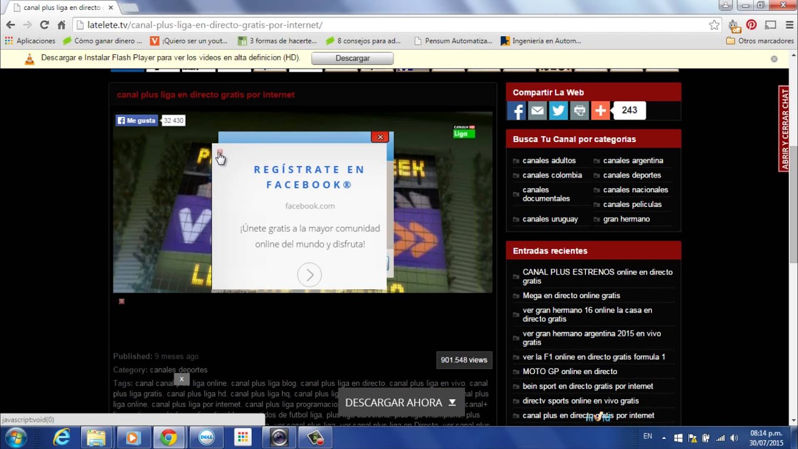Open canales argentina category
This screenshot has height=449, width=798.
click(x=633, y=161)
